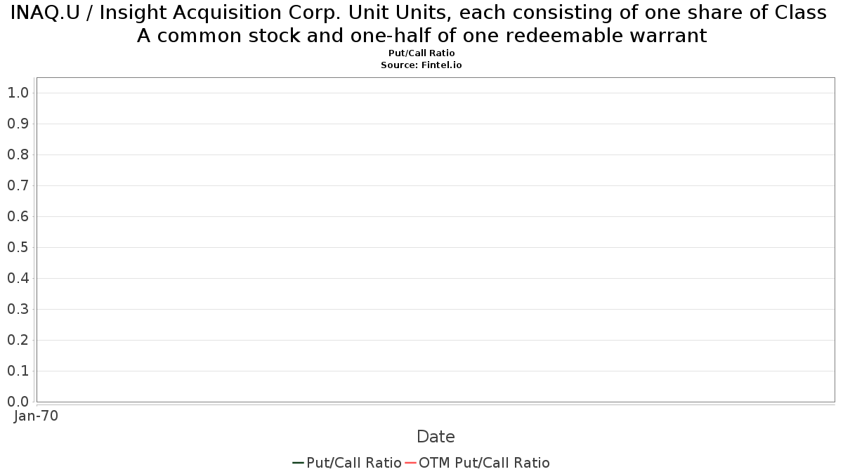This screenshot has height=474, width=843.
Task: Click the 0.7 y-axis tick label
Action: [18, 185]
